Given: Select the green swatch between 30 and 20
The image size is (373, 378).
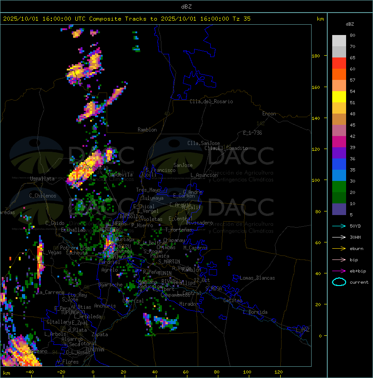Looking at the screenshot, I should pos(339,187).
